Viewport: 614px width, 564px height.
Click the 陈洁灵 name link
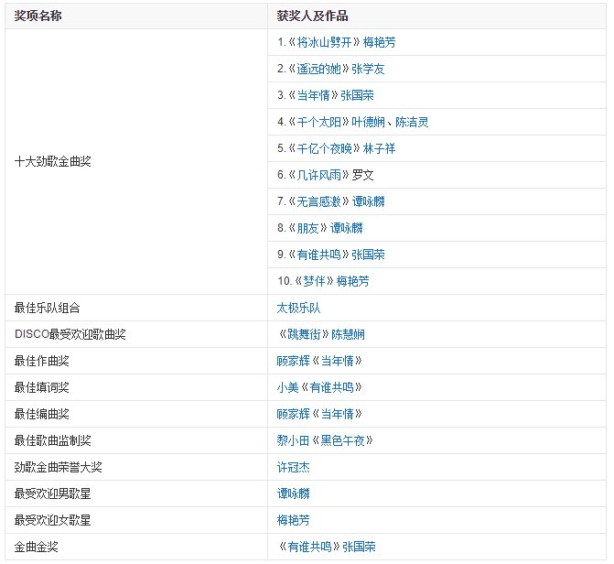pos(413,122)
